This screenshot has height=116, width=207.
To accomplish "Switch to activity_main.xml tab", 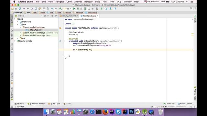I will tap(69, 16).
